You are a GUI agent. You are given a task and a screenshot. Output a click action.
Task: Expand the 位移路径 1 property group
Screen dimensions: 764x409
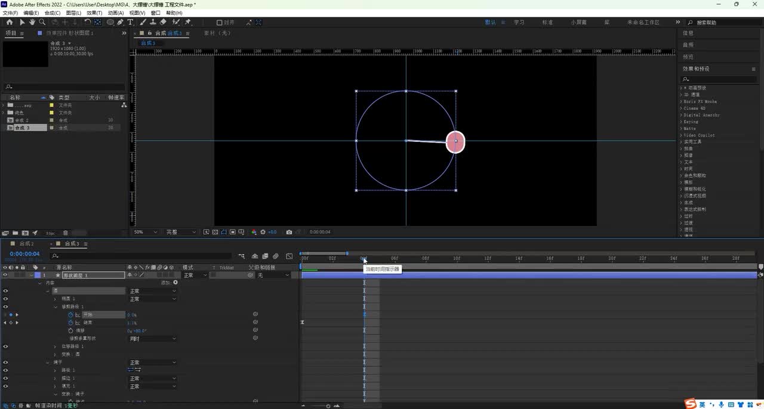coord(55,346)
